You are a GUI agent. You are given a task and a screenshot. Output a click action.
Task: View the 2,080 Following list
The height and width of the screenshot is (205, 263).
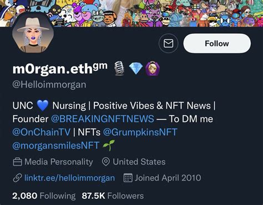44,196
